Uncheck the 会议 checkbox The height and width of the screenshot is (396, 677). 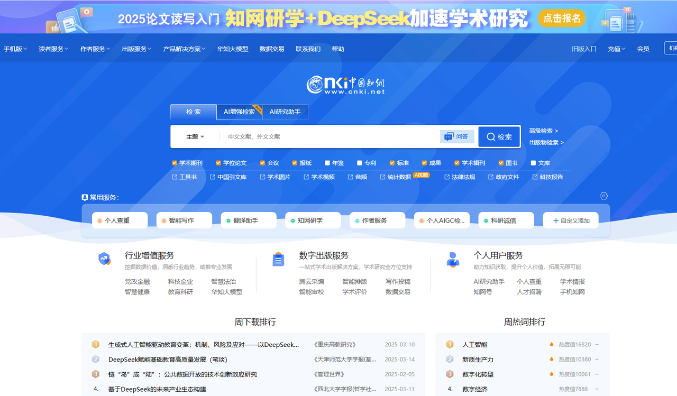[262, 163]
